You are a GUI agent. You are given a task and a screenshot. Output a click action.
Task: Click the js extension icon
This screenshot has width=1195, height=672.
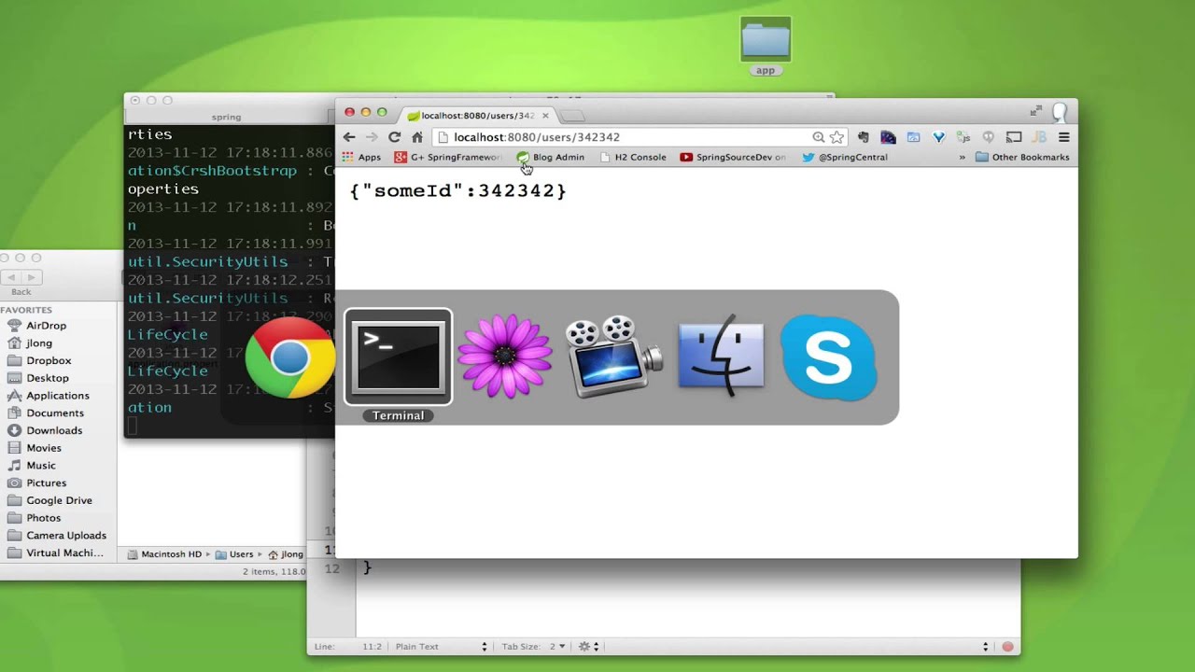click(x=963, y=137)
